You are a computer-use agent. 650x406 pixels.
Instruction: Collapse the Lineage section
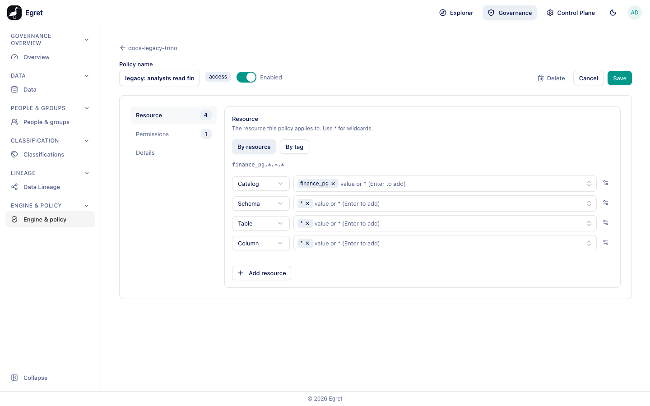click(87, 173)
